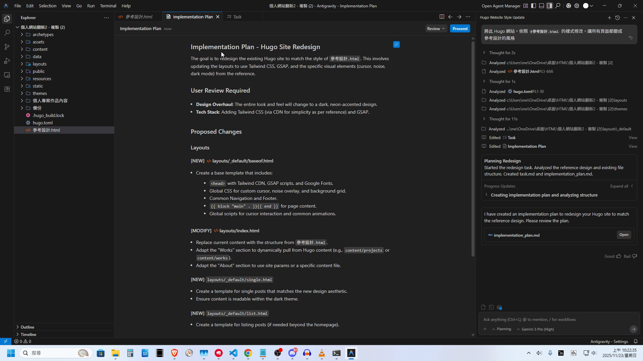Image resolution: width=643 pixels, height=361 pixels.
Task: Open Gemini 3 Pro (High) model selector
Action: coord(535,329)
